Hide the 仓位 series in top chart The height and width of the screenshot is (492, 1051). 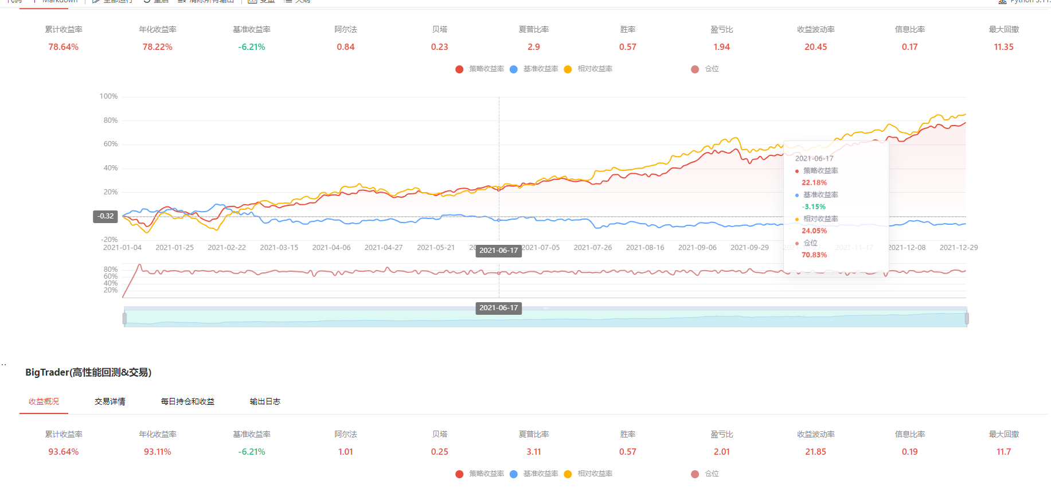pyautogui.click(x=705, y=69)
